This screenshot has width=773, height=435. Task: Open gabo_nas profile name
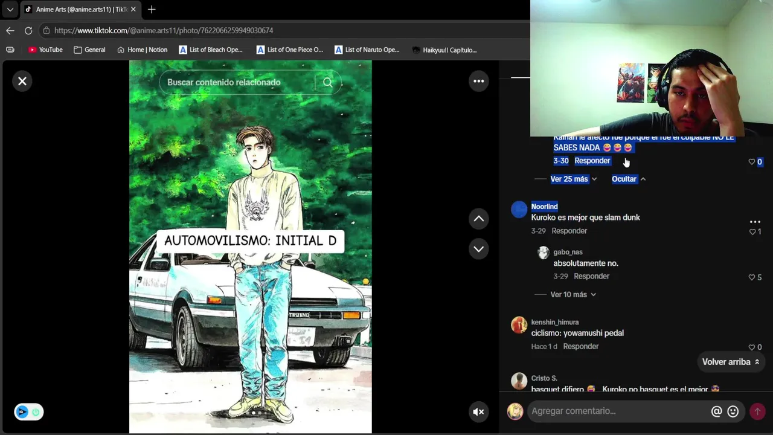(x=568, y=252)
